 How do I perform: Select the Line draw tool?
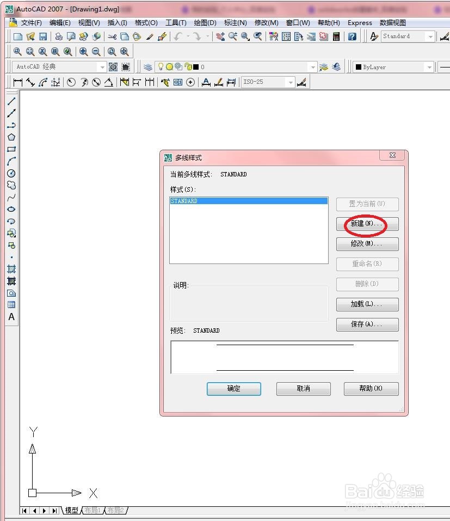[x=11, y=101]
